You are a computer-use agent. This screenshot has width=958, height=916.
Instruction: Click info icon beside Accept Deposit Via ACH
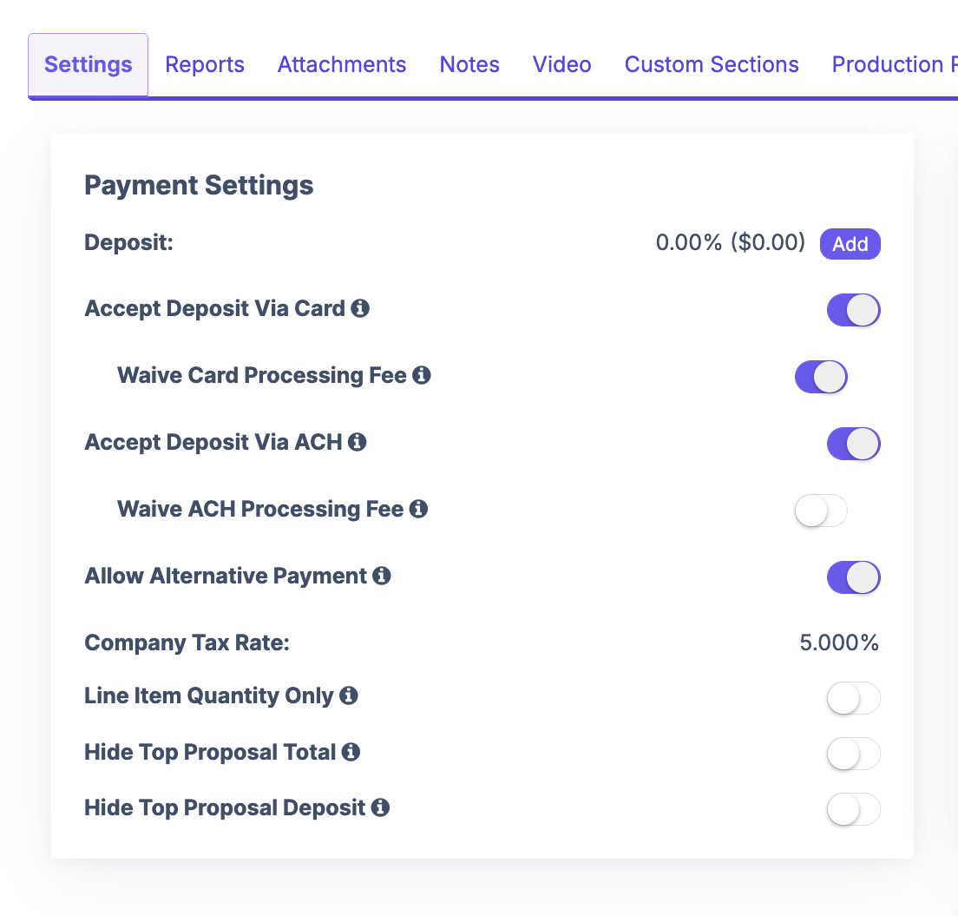pyautogui.click(x=357, y=442)
